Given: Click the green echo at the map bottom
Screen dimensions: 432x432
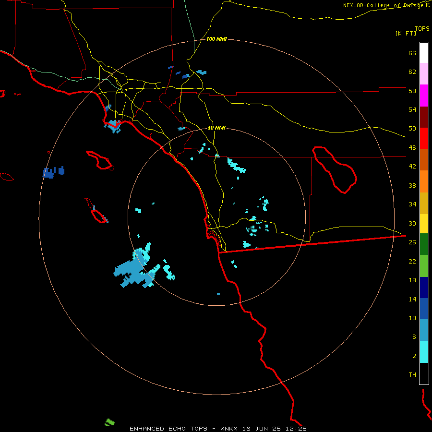Looking at the screenshot, I should [x=109, y=422].
